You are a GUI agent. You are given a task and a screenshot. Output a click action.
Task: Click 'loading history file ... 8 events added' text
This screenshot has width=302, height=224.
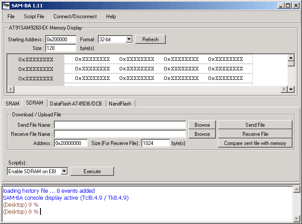[x=49, y=191]
